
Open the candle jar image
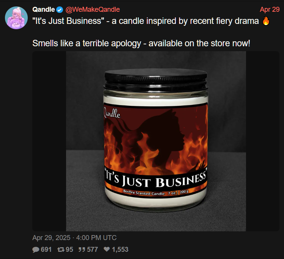tap(156, 141)
